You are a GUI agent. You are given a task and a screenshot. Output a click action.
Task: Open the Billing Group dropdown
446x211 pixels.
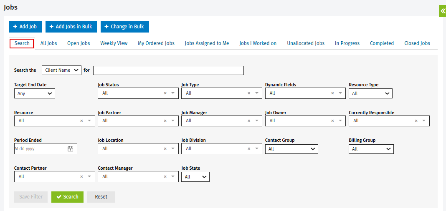tap(371, 149)
